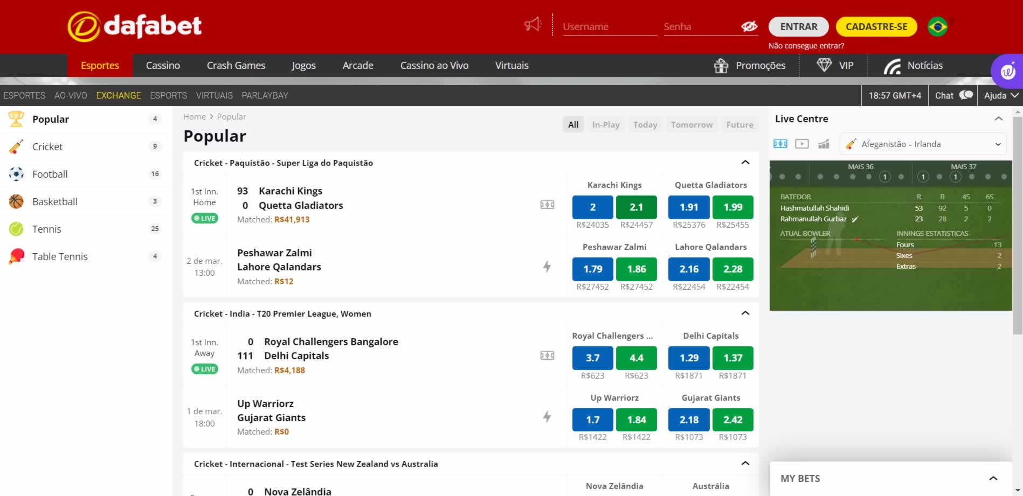Filter events by Future
Image resolution: width=1023 pixels, height=496 pixels.
tap(739, 124)
